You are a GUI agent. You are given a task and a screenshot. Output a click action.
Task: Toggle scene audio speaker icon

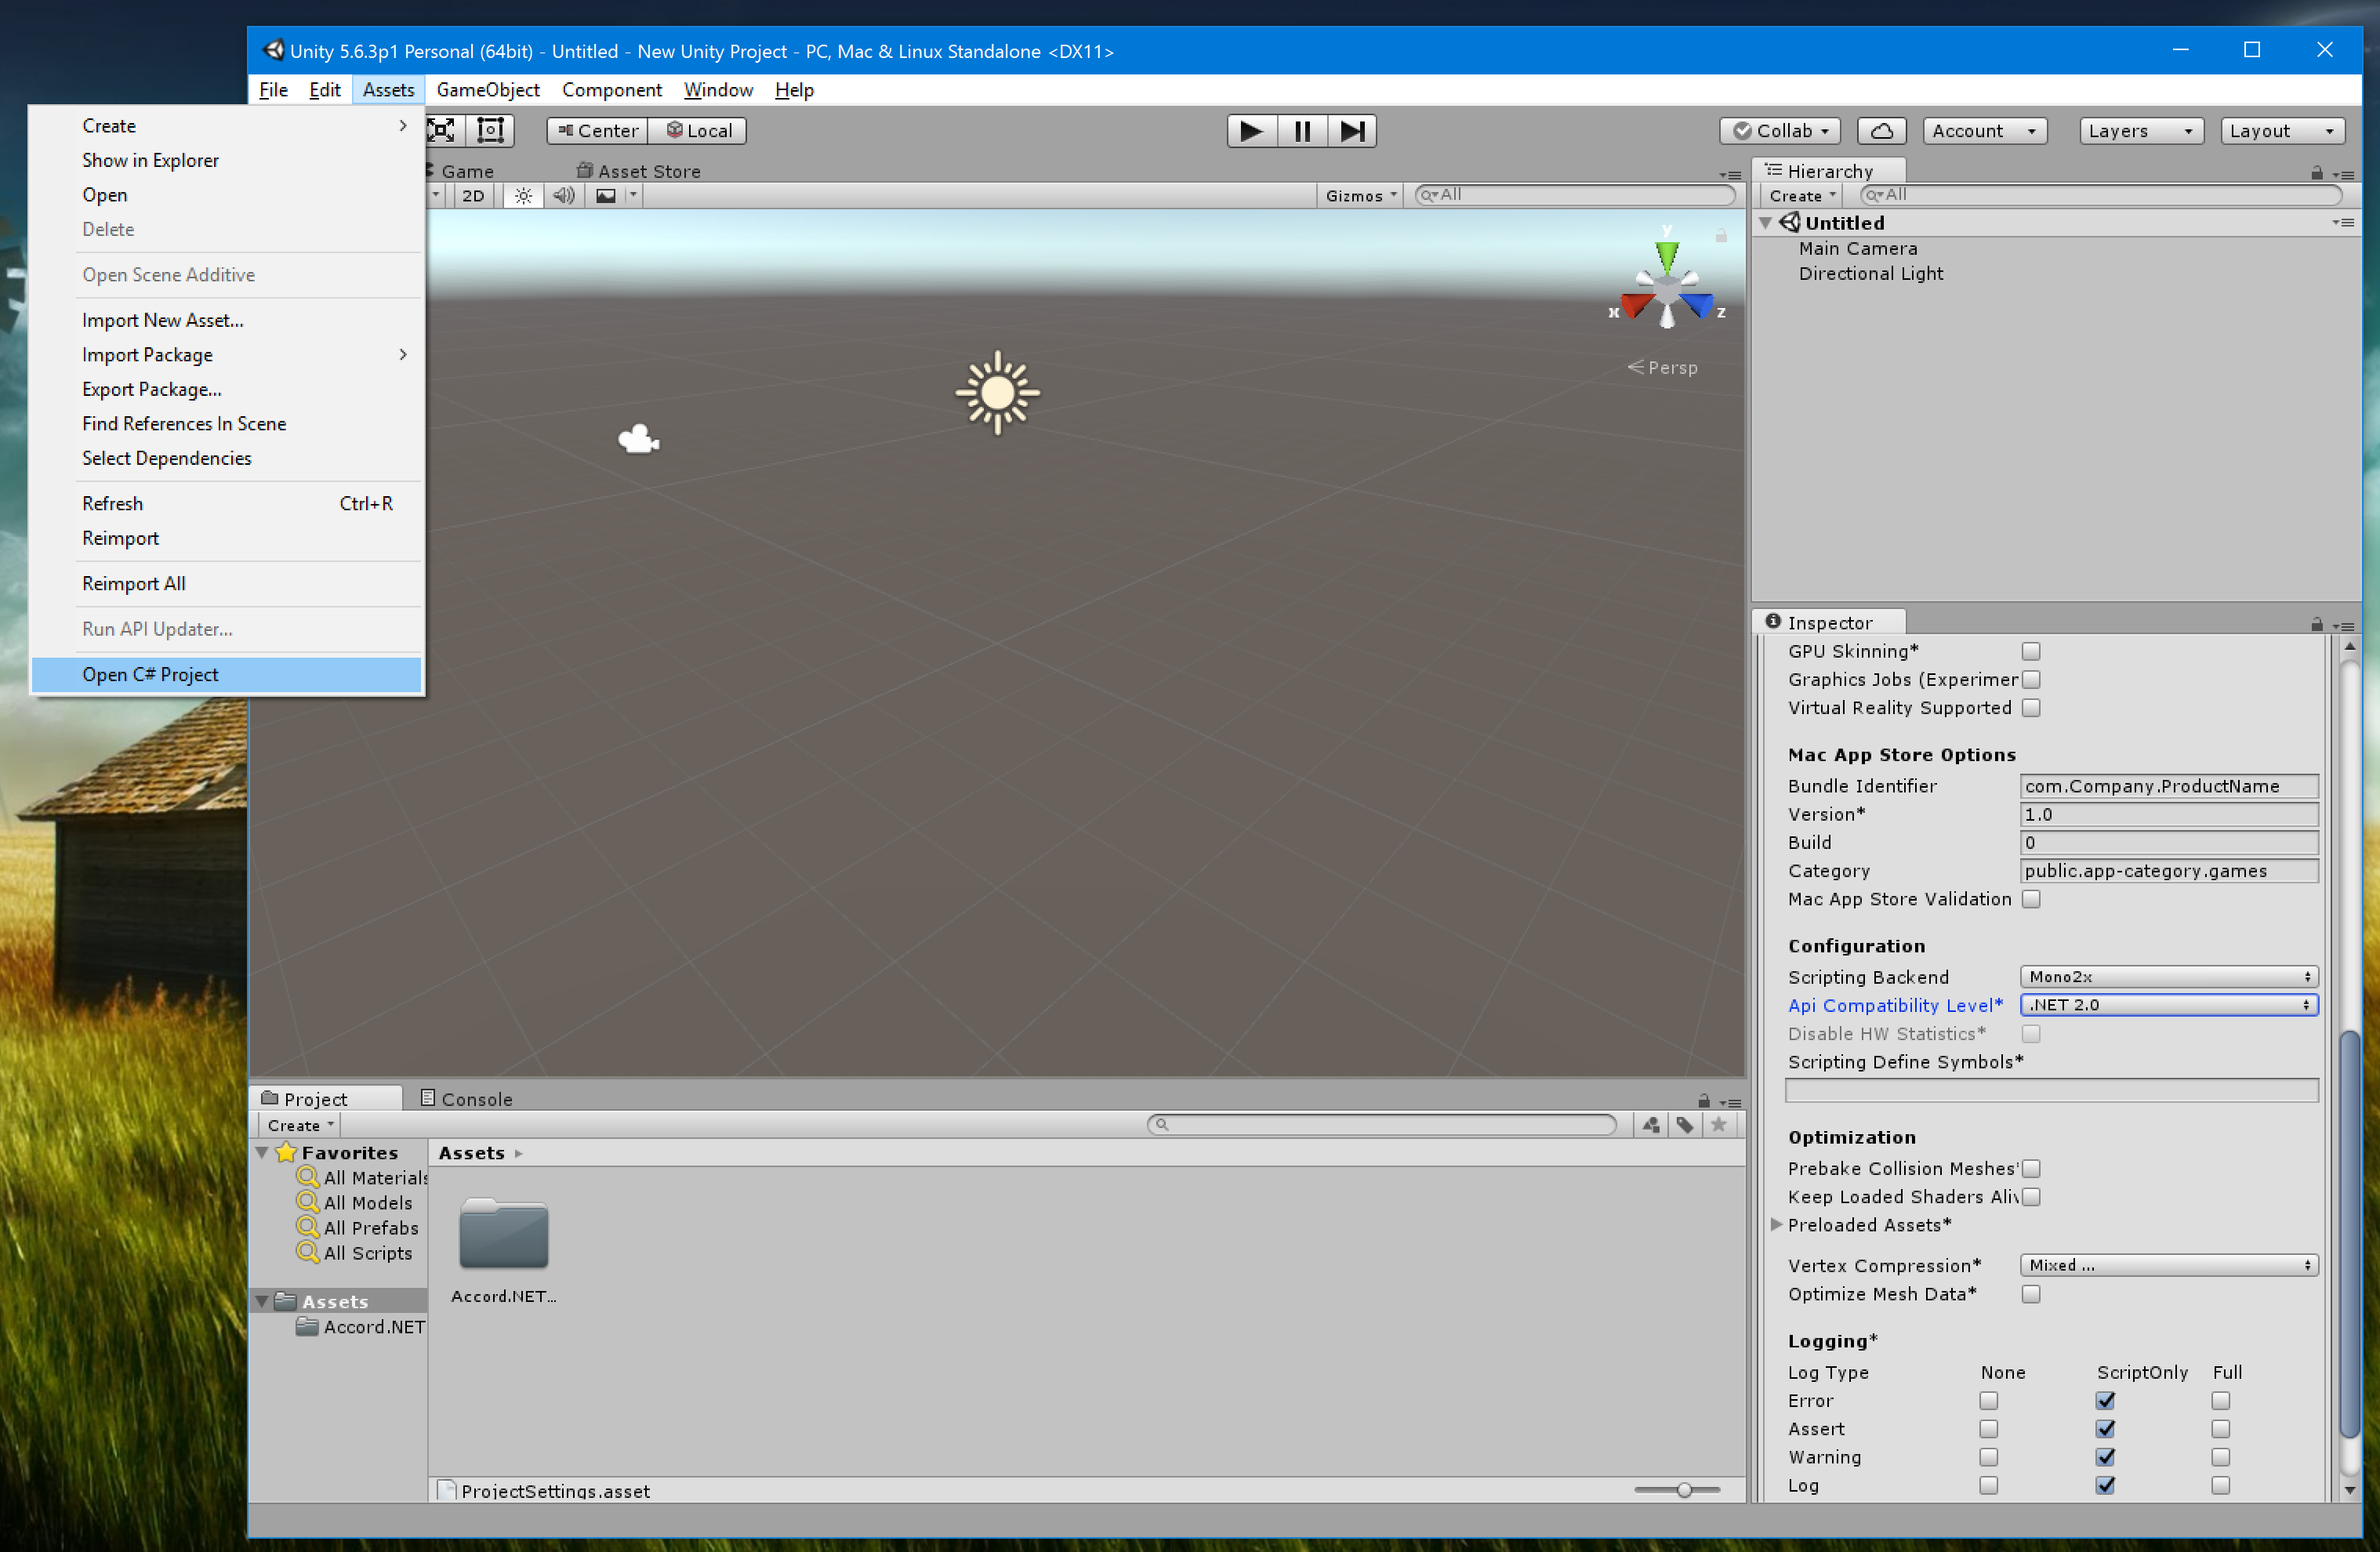click(564, 196)
